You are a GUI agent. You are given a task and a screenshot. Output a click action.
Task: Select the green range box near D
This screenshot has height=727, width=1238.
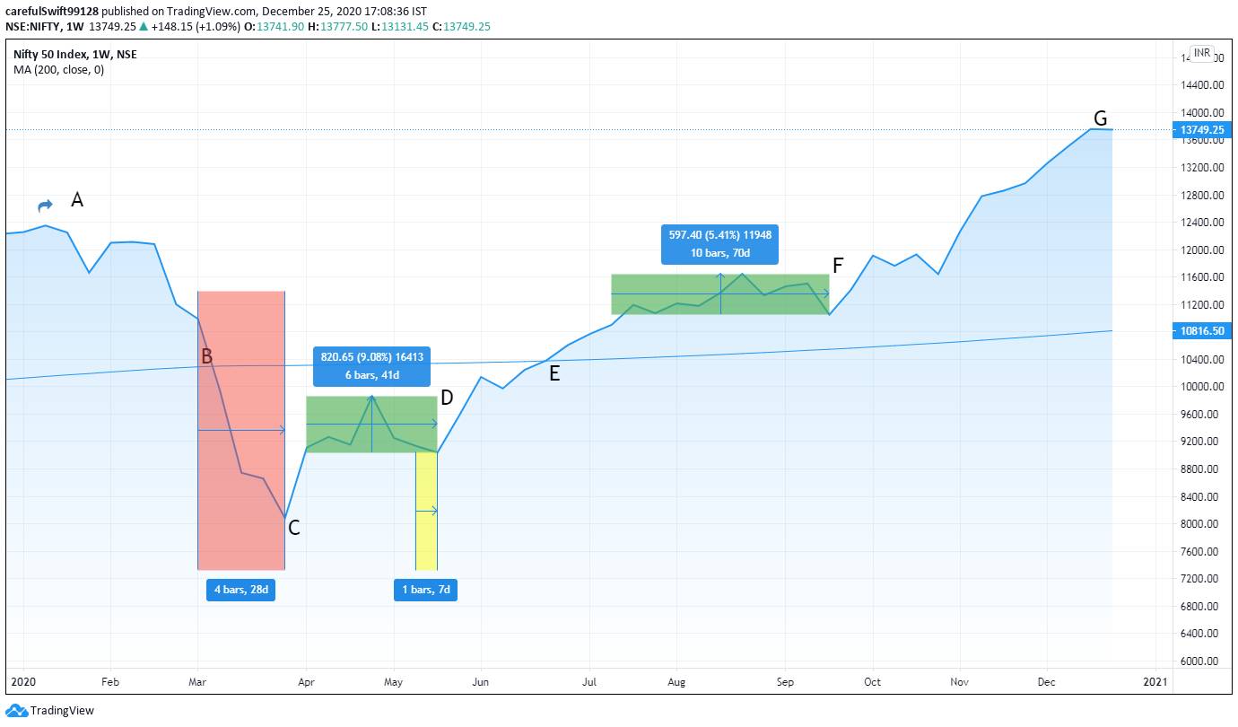371,424
